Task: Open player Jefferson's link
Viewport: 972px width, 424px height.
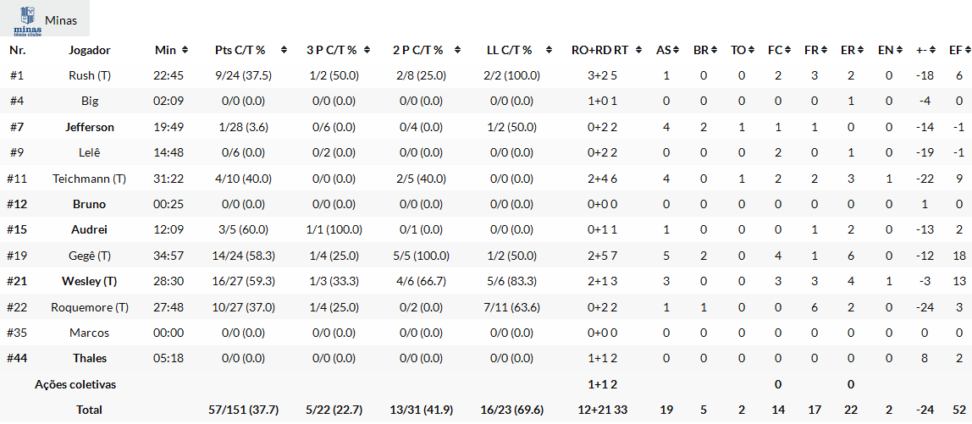Action: click(90, 127)
